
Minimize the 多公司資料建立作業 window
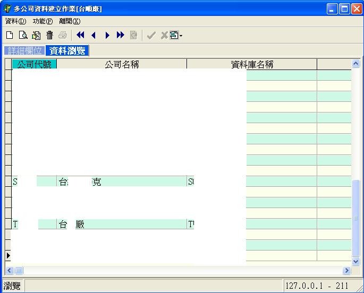332,9
